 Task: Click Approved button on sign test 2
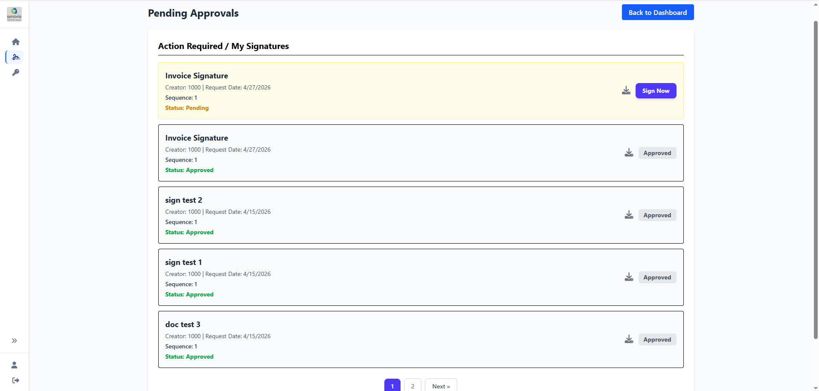click(657, 215)
